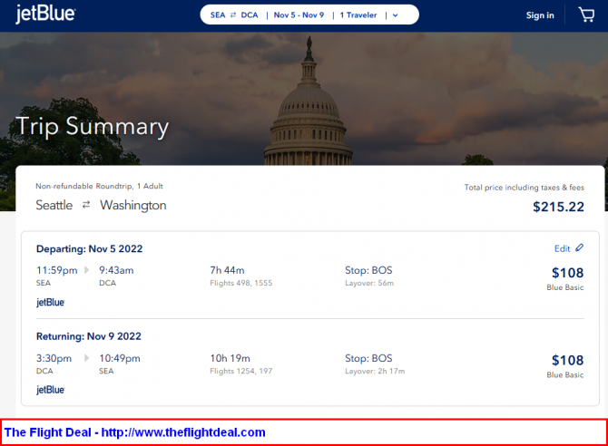Click duration 7h 44m

(x=227, y=270)
